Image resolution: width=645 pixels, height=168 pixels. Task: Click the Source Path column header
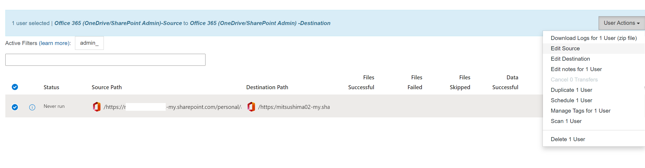[x=106, y=87]
